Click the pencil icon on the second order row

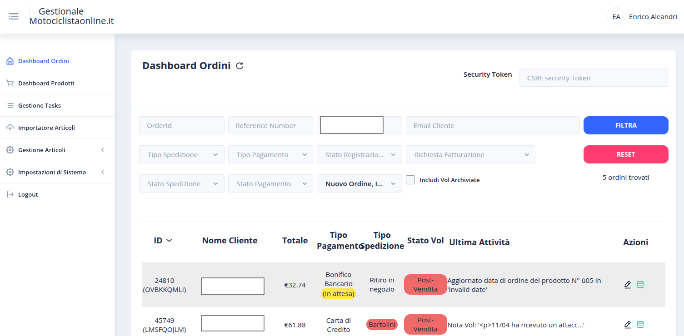click(628, 325)
